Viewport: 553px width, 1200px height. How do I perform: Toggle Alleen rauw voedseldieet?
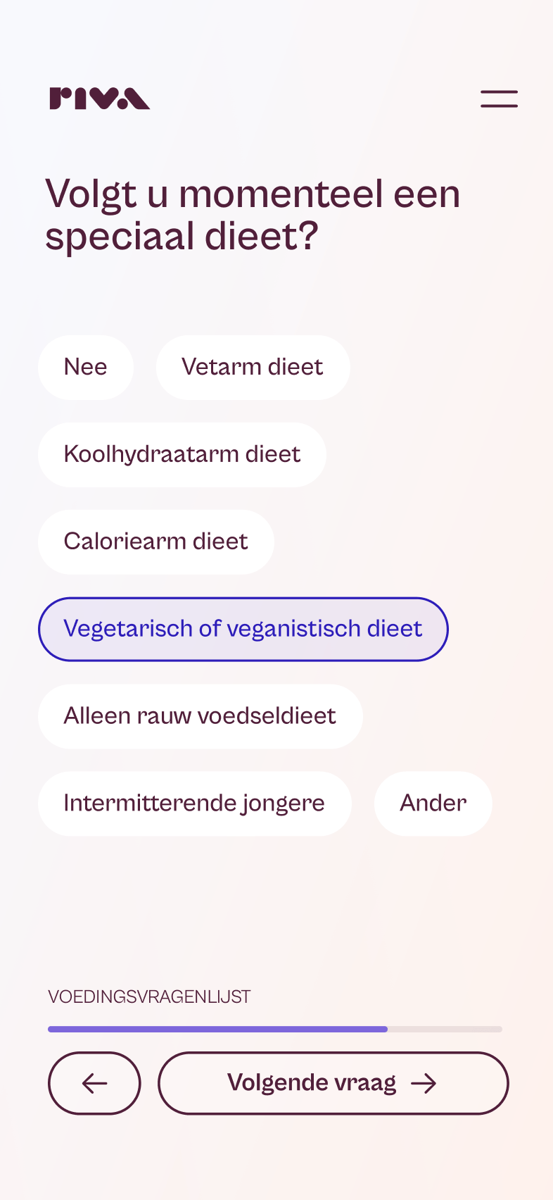point(200,716)
